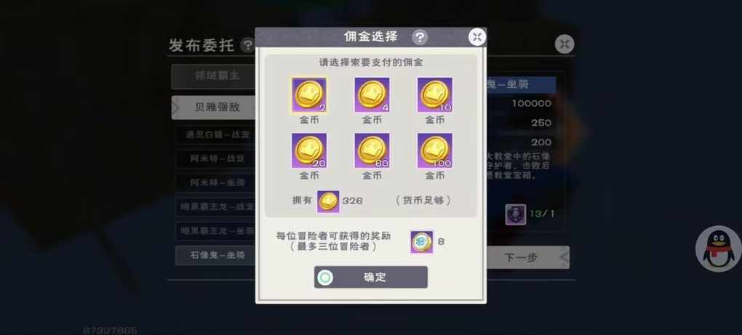Select the 2 gold coin commission
Viewport: 742px width, 335px height.
[x=309, y=95]
